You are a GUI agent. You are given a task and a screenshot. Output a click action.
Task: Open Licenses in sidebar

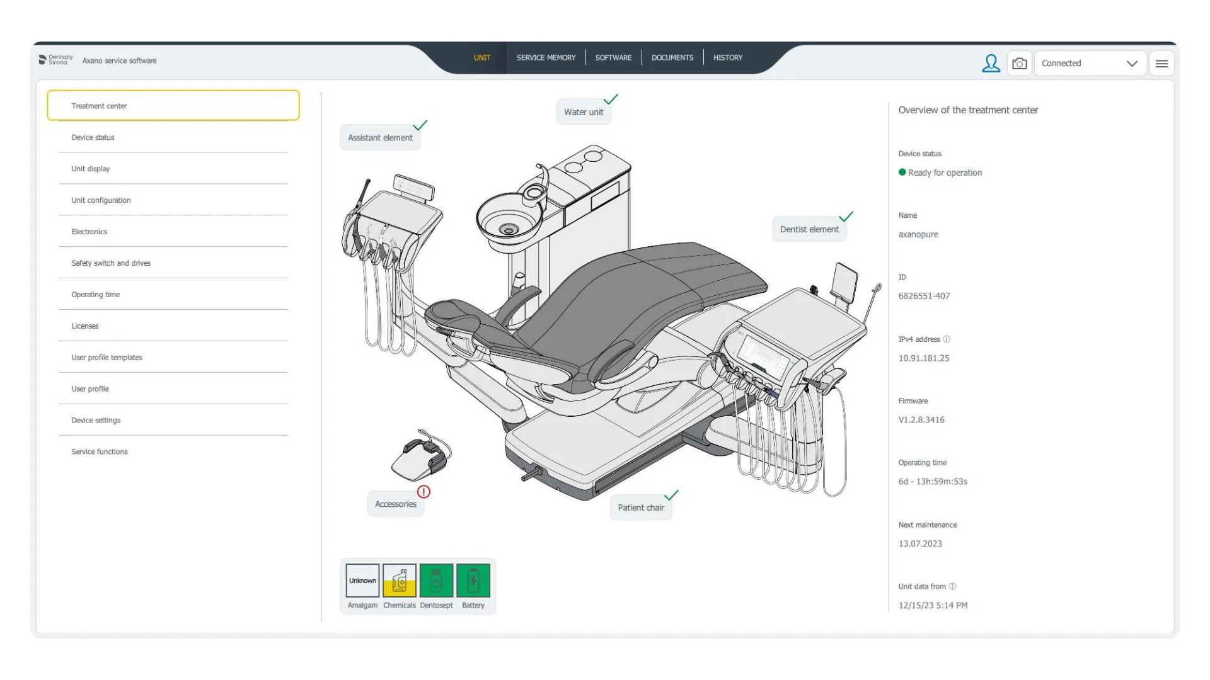click(x=173, y=326)
